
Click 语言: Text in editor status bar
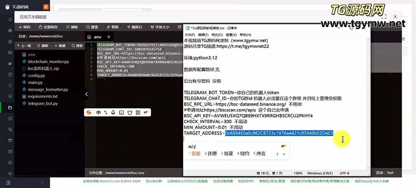[385, 173]
